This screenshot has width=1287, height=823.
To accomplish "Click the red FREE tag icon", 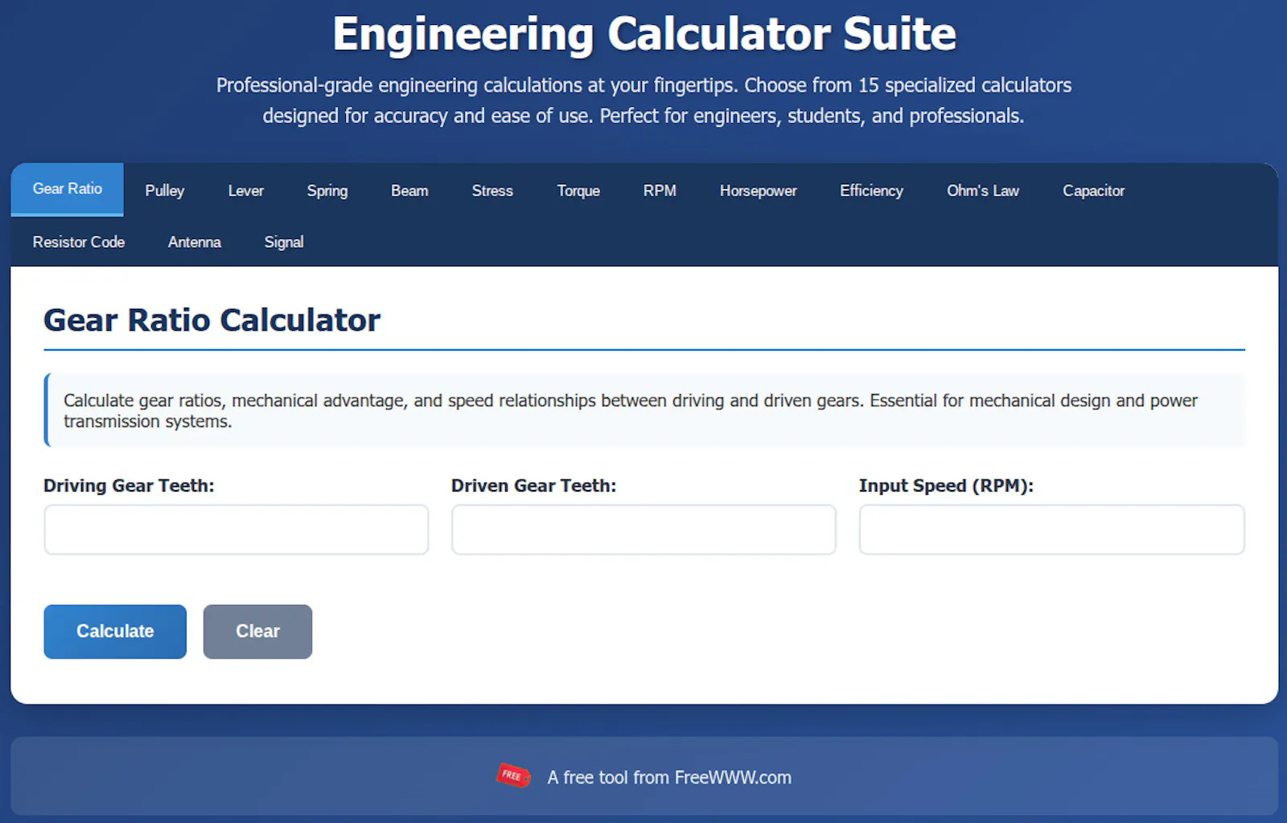I will point(513,776).
